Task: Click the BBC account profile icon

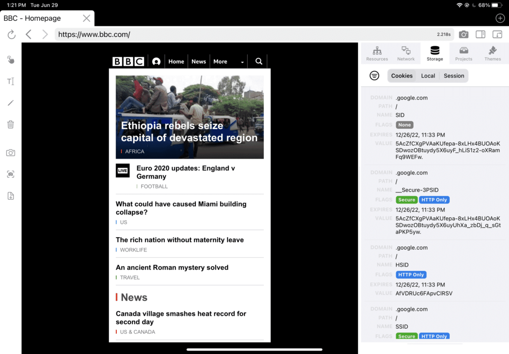Action: [156, 61]
